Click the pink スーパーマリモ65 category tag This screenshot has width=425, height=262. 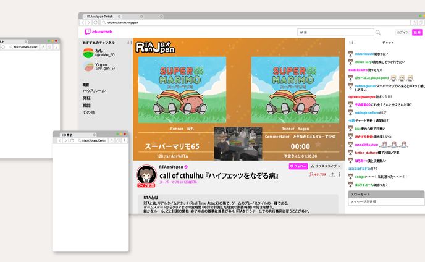[x=178, y=182]
